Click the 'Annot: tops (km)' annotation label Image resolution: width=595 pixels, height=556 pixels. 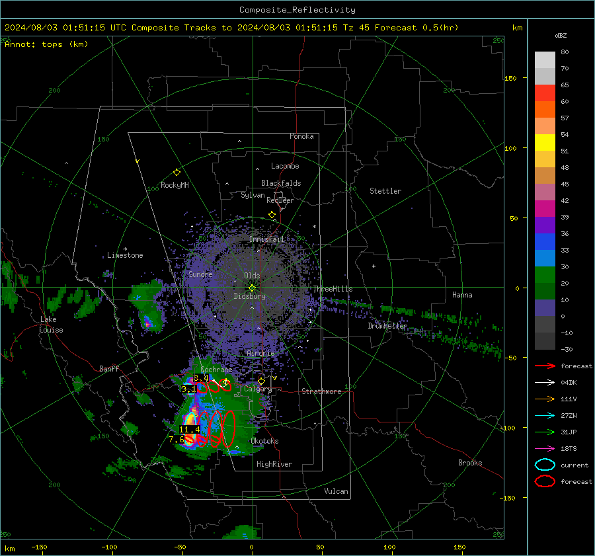pos(46,44)
